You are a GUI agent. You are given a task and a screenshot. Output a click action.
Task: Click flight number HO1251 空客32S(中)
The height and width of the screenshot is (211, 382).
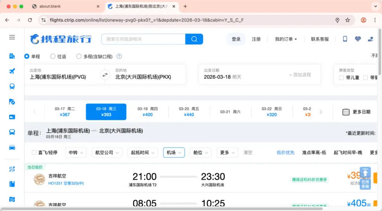66,183
